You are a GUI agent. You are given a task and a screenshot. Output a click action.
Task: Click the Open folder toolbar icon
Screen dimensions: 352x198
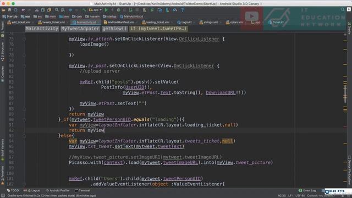(x=3, y=10)
